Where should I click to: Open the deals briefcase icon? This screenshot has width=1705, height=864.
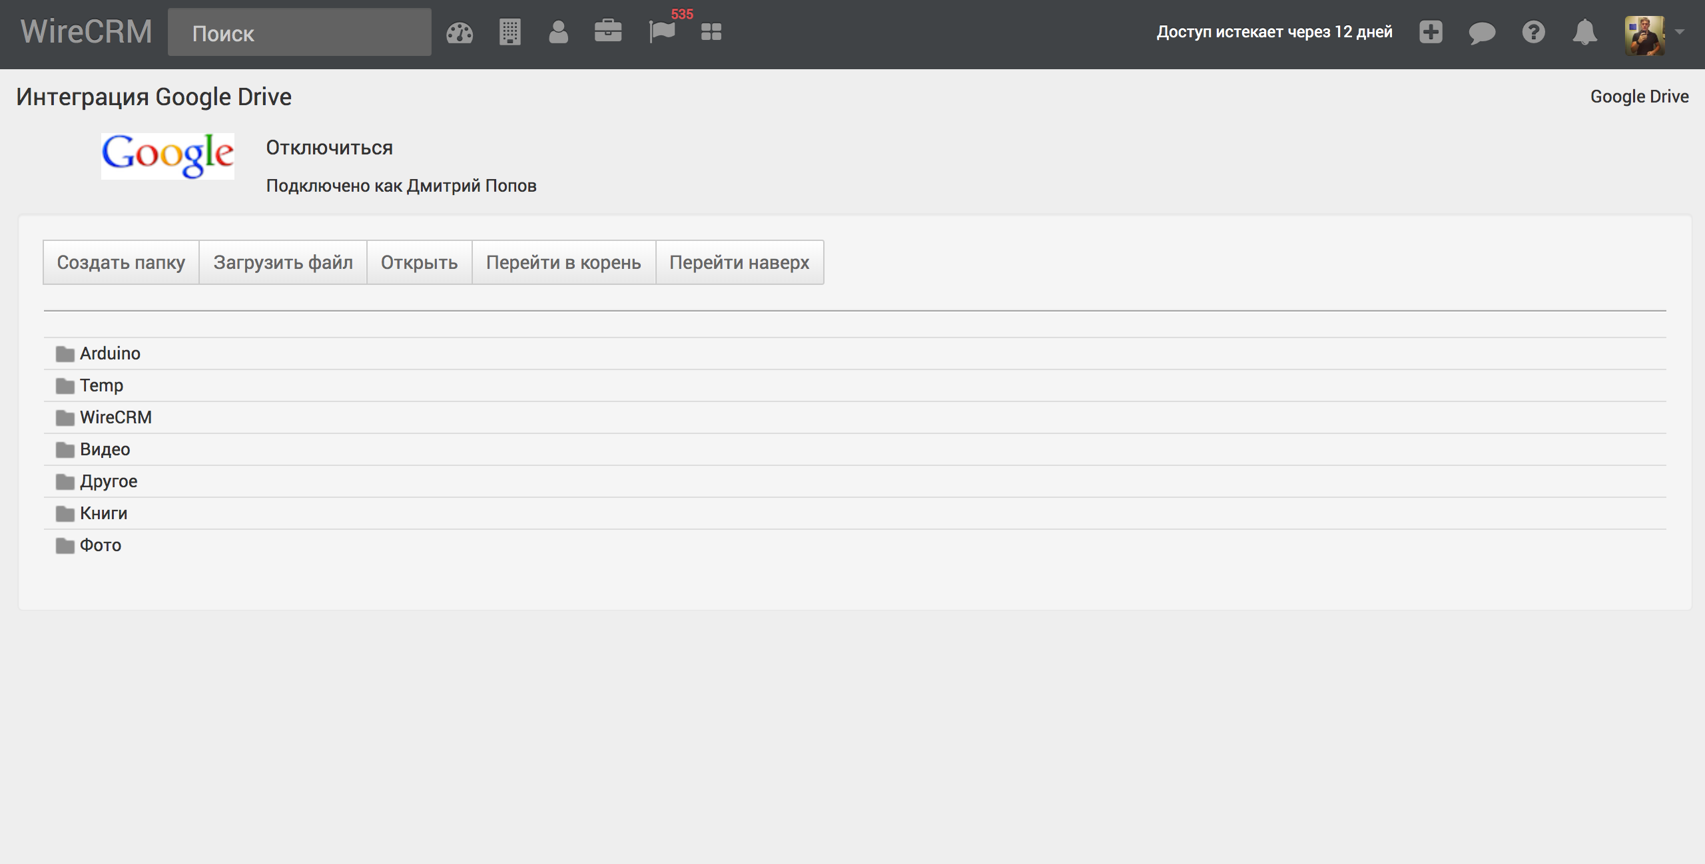608,31
